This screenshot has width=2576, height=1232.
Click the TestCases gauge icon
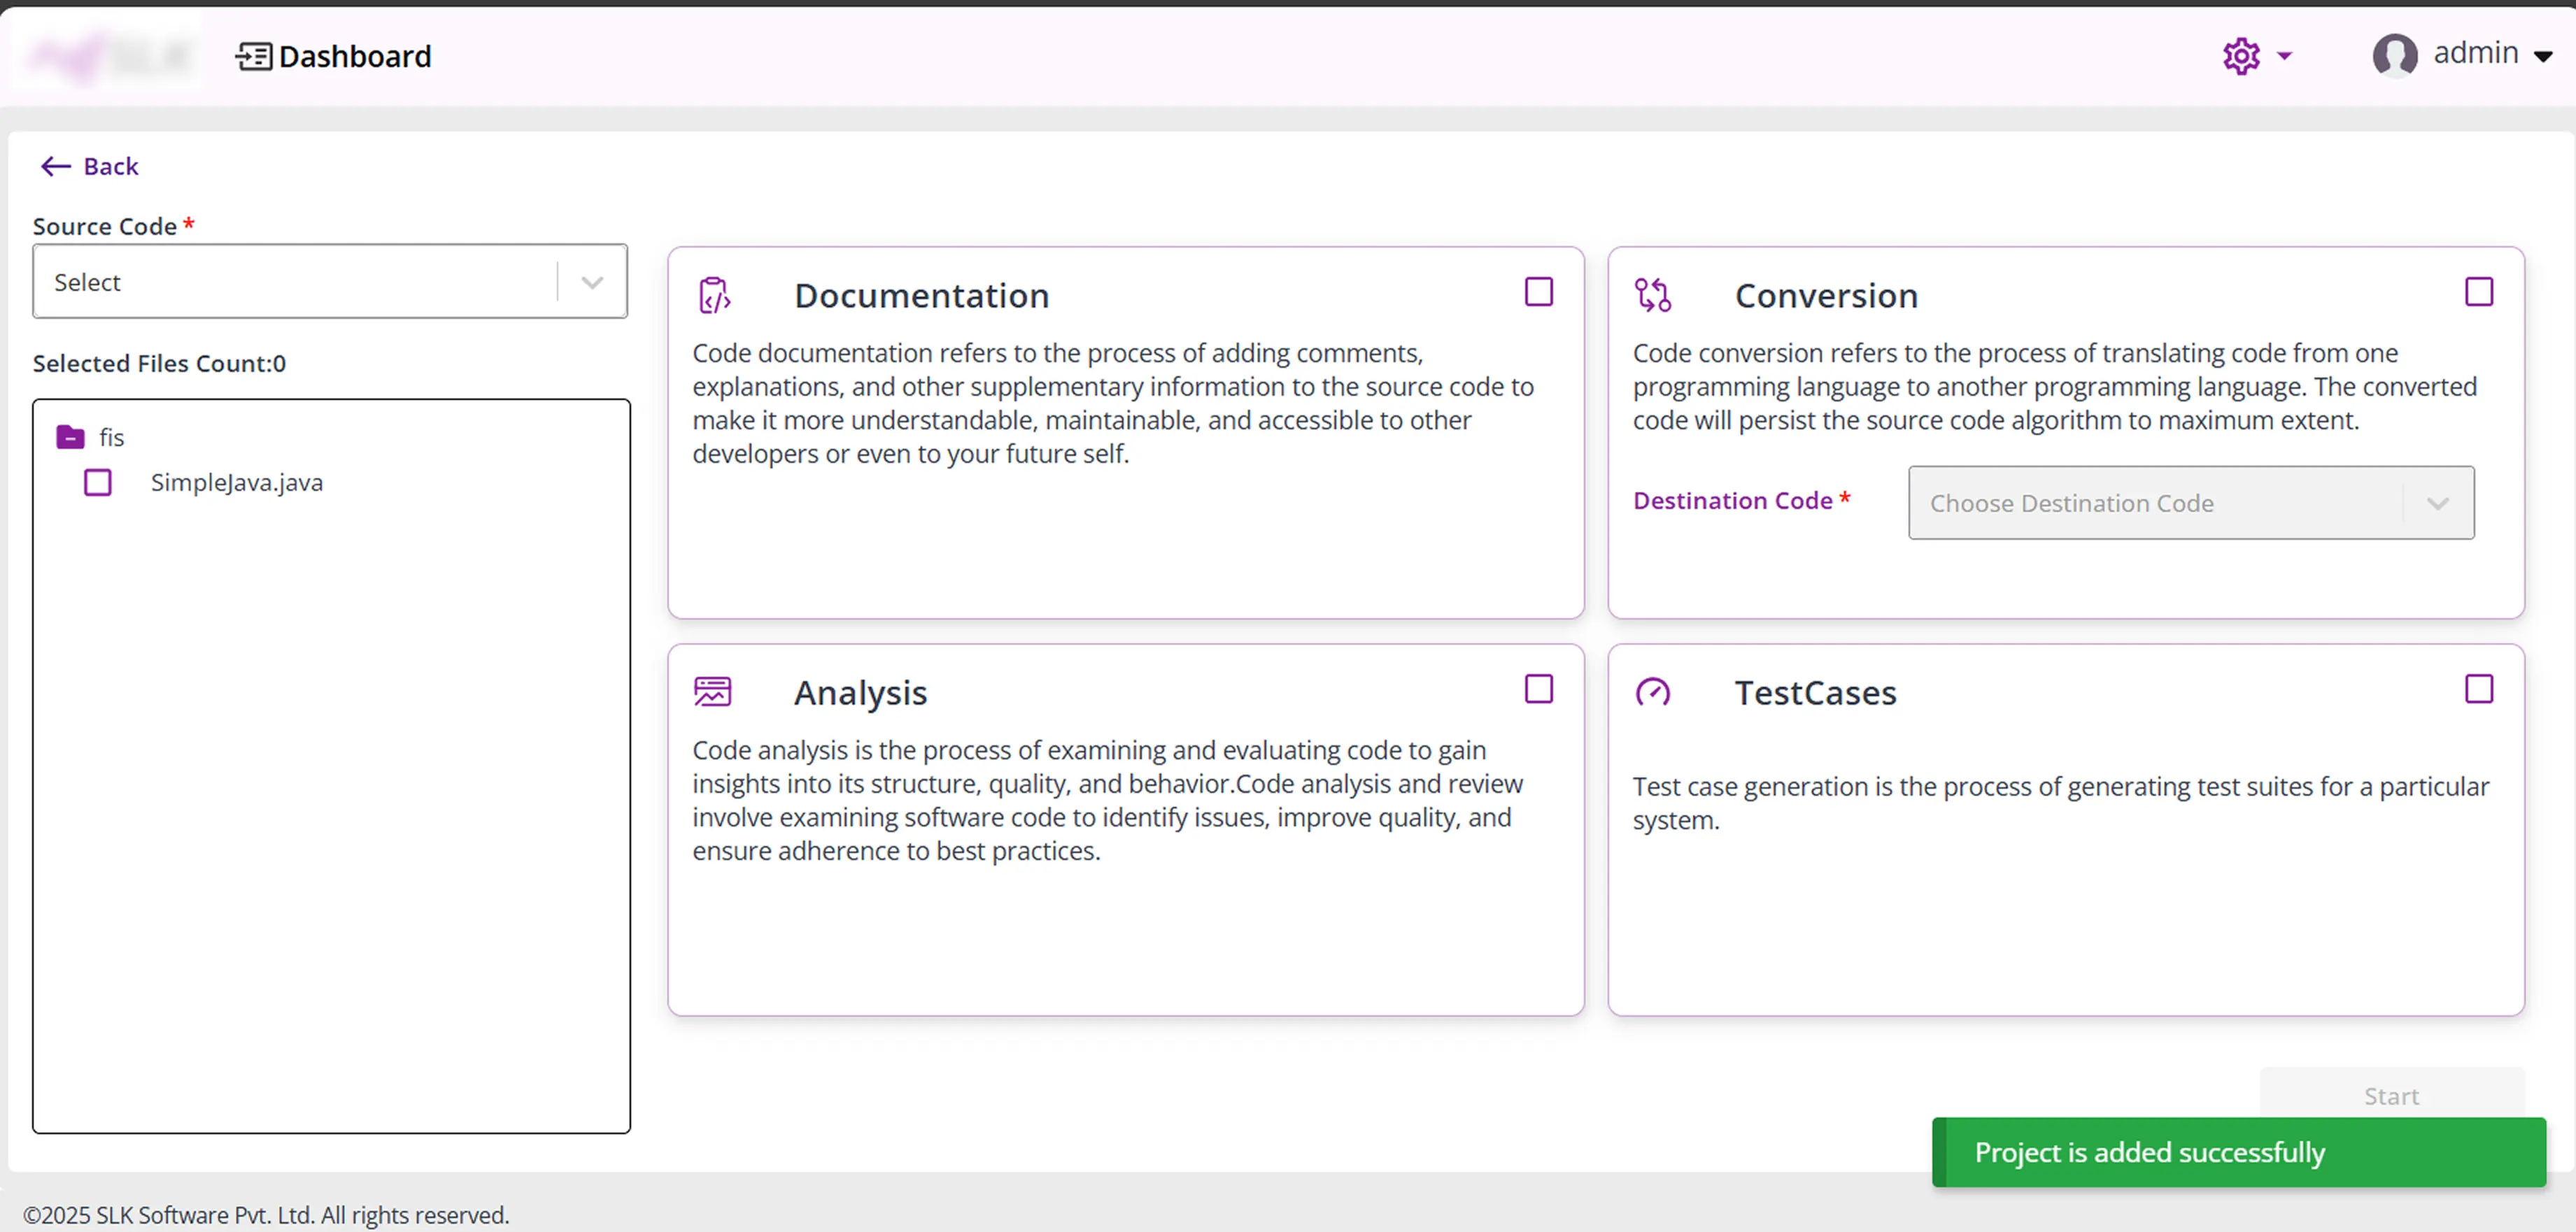[1653, 692]
